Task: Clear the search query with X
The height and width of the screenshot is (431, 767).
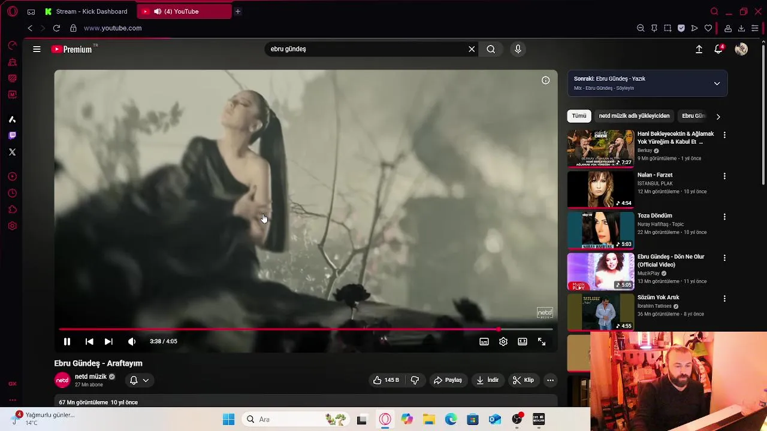Action: (472, 49)
